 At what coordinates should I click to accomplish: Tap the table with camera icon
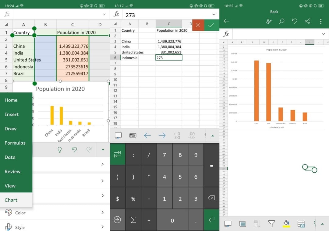(301, 224)
